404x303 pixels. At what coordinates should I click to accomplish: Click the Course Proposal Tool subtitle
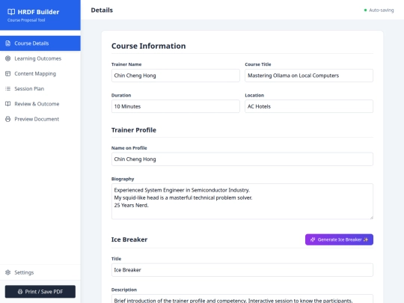tap(26, 20)
